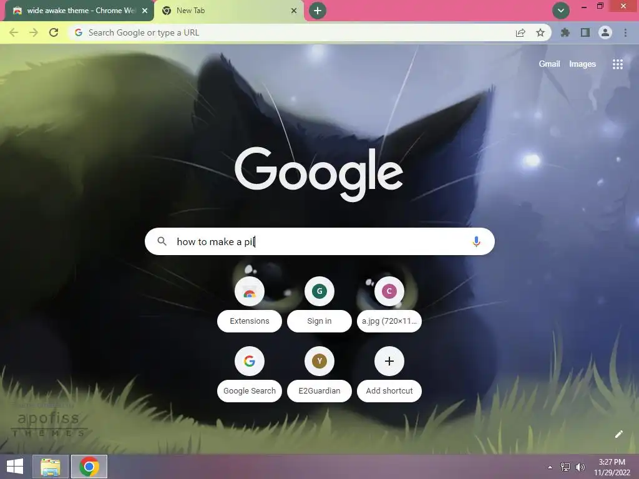Click the Add shortcut label

pos(389,390)
